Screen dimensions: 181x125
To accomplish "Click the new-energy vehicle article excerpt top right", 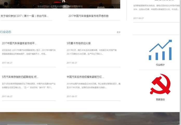I will (156, 7).
